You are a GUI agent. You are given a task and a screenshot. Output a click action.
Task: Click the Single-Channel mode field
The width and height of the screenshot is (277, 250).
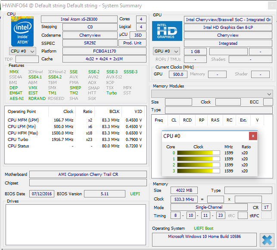tap(209, 207)
